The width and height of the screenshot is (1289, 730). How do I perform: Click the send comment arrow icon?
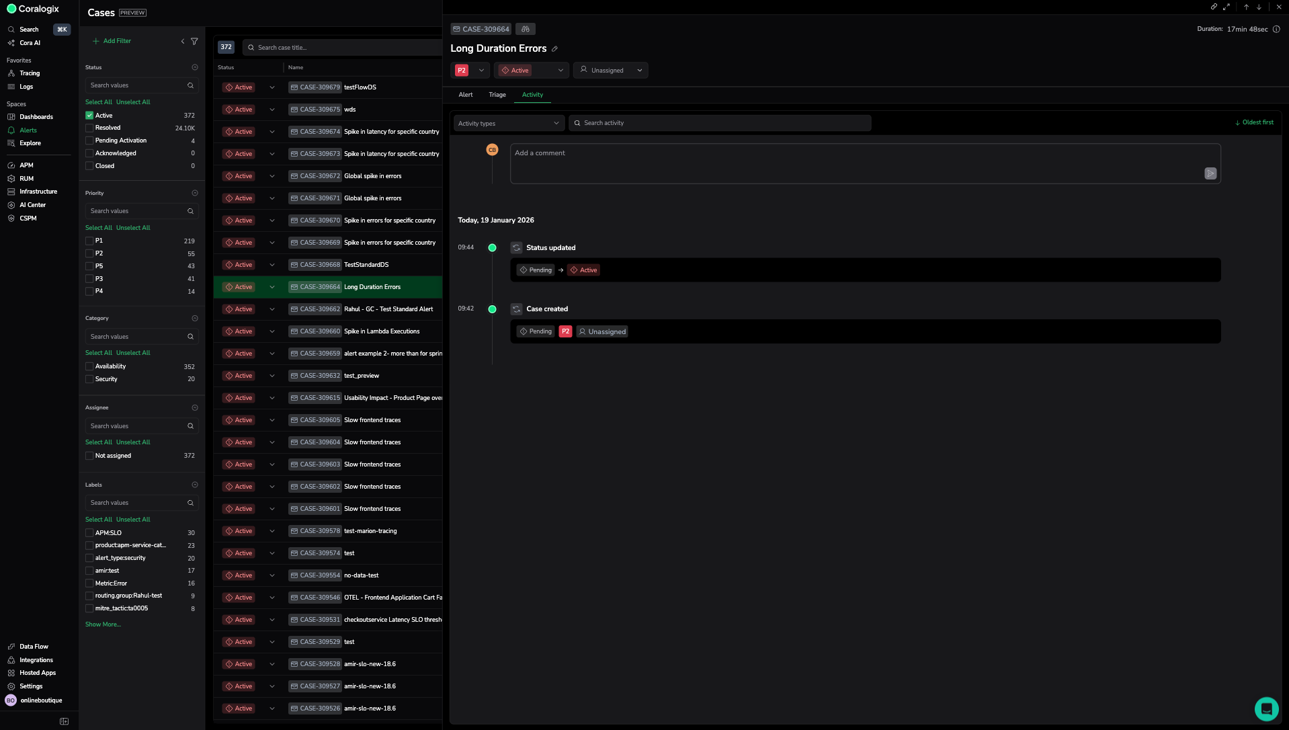coord(1210,173)
